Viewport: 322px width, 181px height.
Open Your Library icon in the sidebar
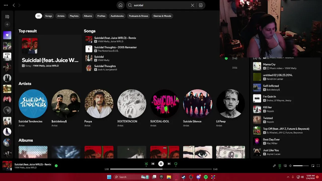7,17
